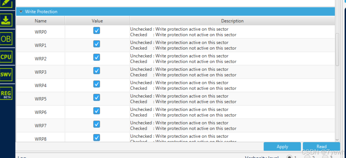Toggle the WRP8 checkbox
Screen dimensions: 346x158
click(x=96, y=137)
